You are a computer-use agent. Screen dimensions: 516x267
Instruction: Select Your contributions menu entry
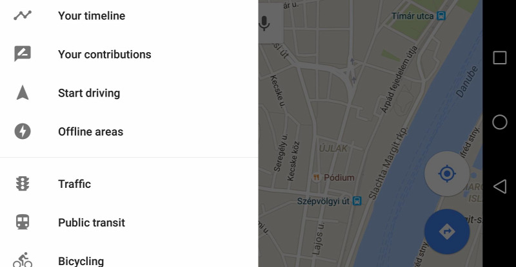point(129,54)
